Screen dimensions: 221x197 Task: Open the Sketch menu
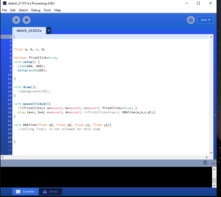pos(23,10)
